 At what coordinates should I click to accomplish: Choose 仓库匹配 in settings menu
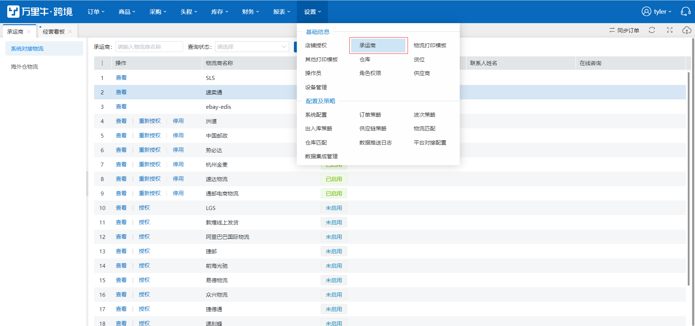click(316, 142)
